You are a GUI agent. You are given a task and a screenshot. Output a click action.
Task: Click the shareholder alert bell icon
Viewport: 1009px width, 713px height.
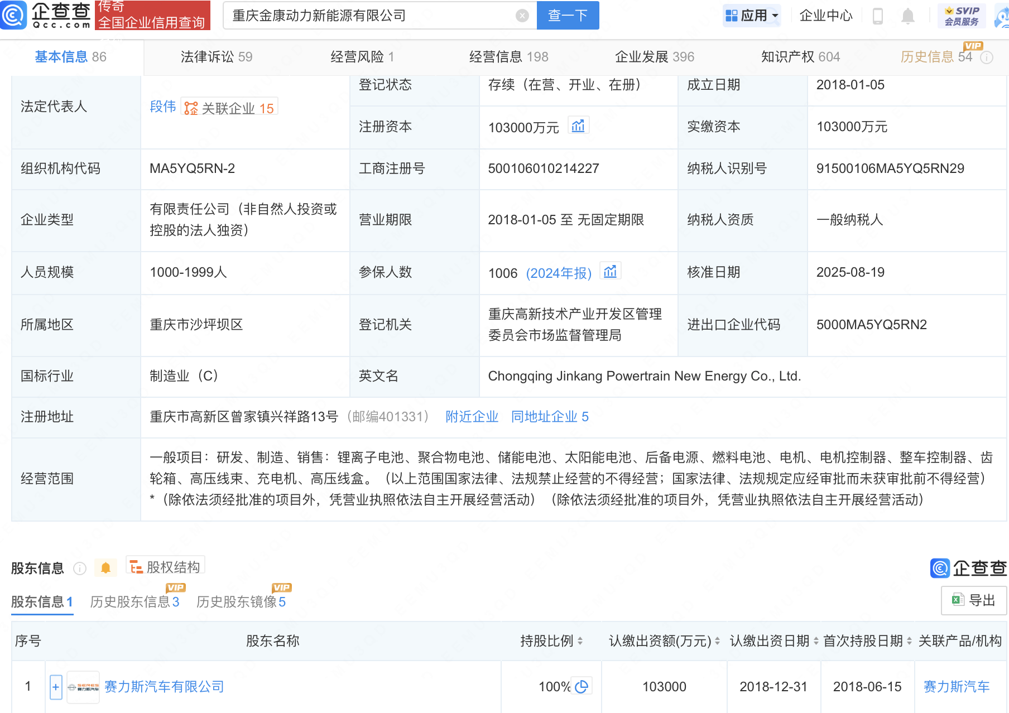(x=105, y=568)
